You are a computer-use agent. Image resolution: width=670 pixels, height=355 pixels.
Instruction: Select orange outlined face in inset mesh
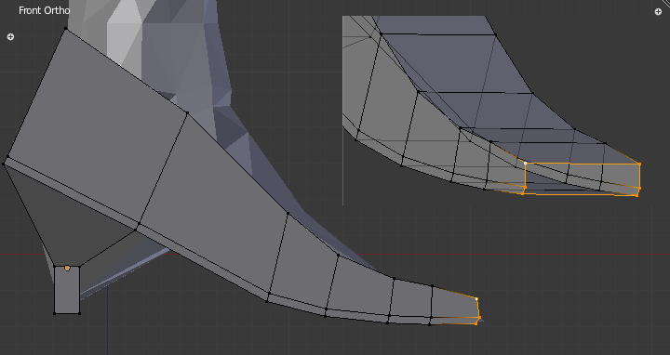coord(581,178)
